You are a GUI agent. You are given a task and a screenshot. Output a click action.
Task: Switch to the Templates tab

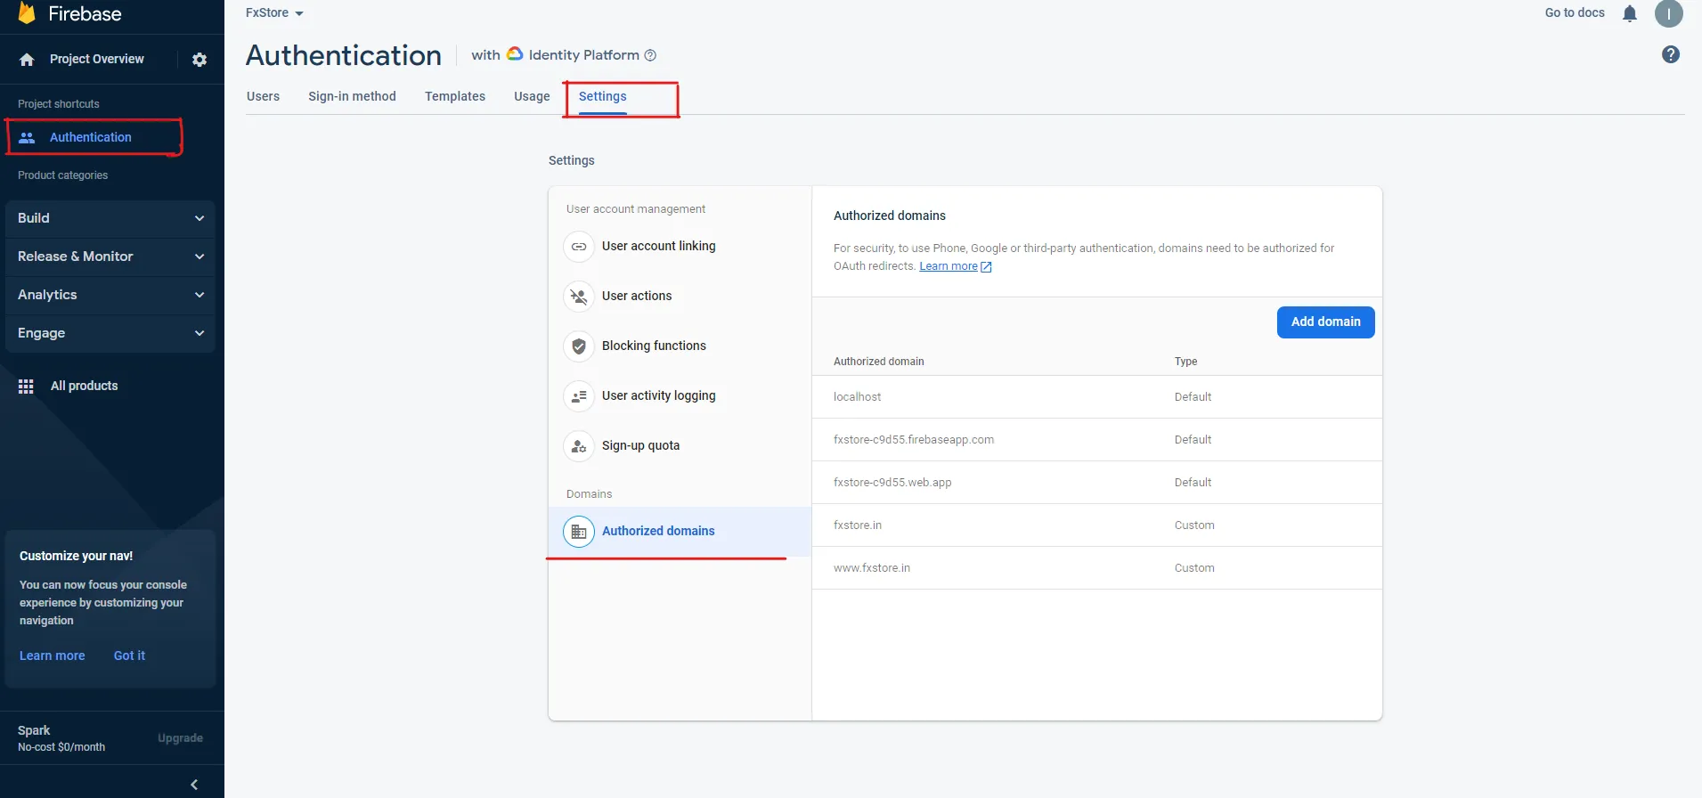pos(455,96)
